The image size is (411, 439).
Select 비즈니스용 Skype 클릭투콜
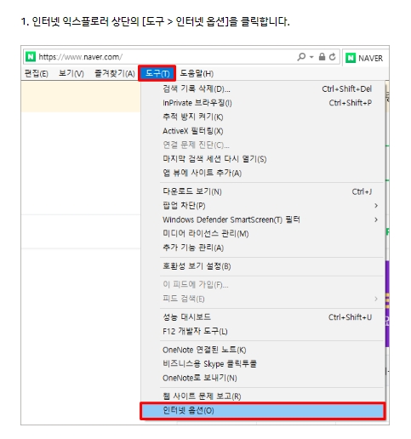263,363
